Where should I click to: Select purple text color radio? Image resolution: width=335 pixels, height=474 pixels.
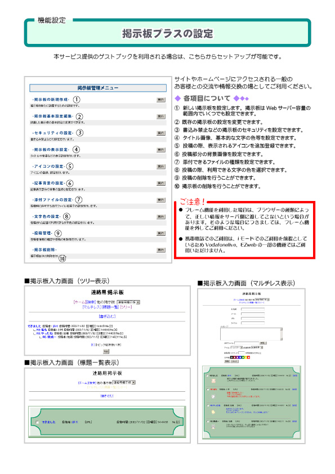(238, 357)
